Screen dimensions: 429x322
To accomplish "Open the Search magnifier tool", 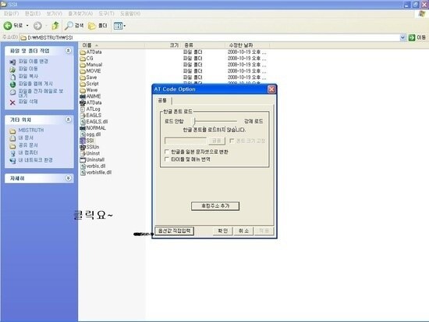I will click(x=69, y=26).
